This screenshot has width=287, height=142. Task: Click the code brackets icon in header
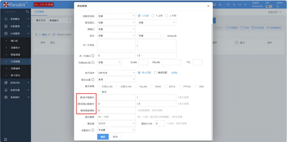(x=240, y=5)
